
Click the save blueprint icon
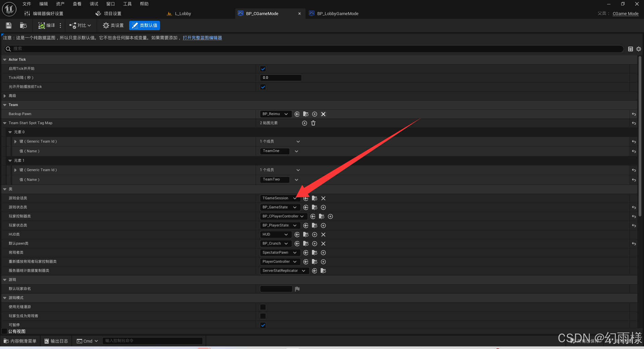tap(9, 26)
